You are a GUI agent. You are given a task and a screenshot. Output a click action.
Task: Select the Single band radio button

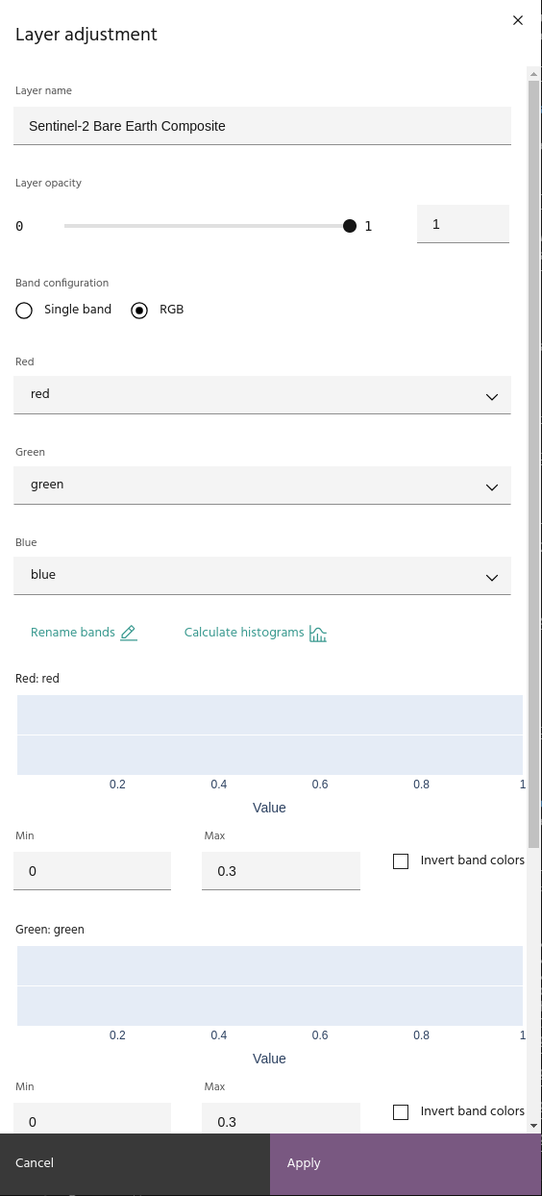click(x=24, y=311)
